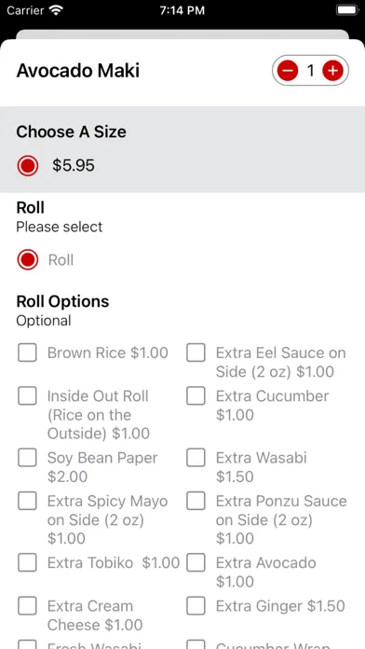Toggle Extra Spicy Mayo on Side
Screen dimensions: 365x649
[27, 502]
